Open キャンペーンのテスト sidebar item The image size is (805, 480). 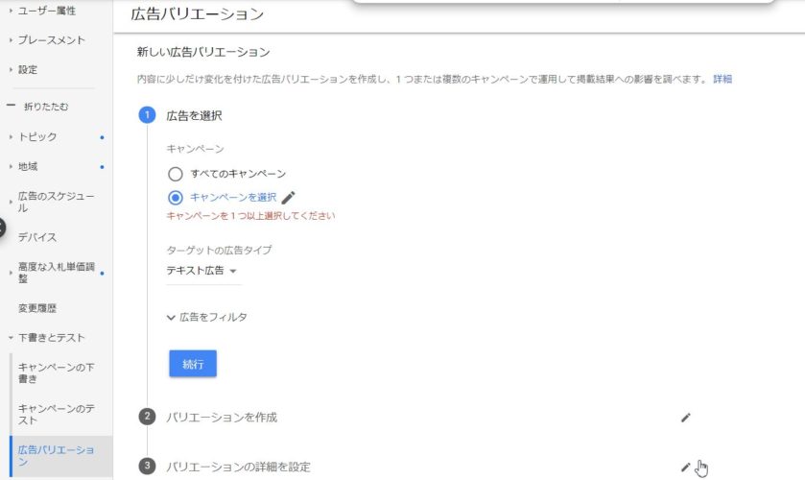(x=56, y=414)
